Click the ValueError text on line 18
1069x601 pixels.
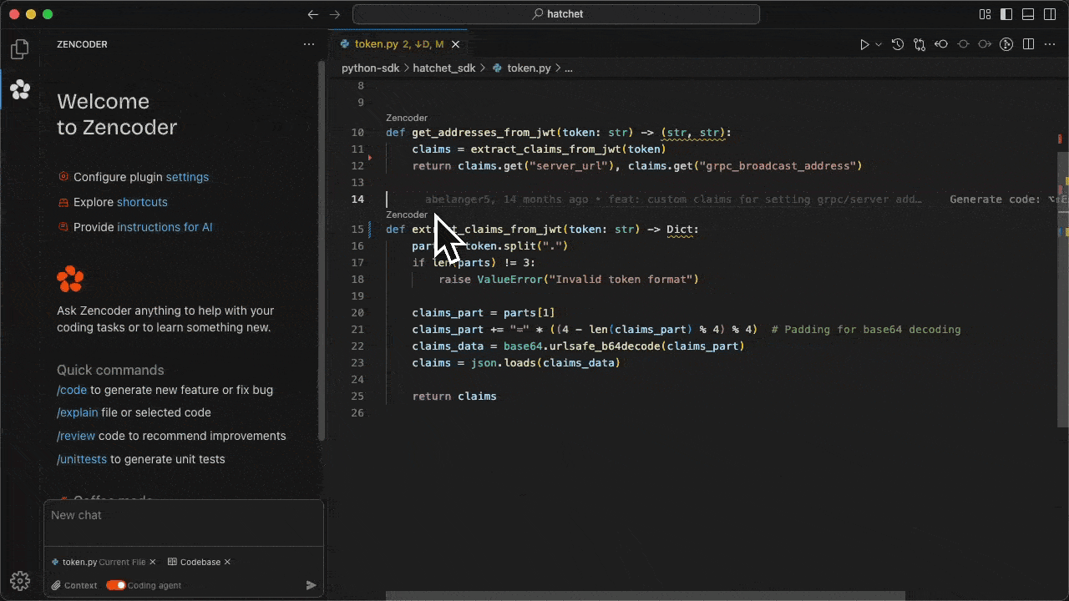[509, 279]
